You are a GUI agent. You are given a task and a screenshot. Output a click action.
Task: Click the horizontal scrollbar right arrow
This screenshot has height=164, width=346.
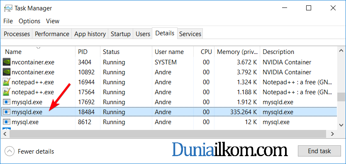pos(333,134)
